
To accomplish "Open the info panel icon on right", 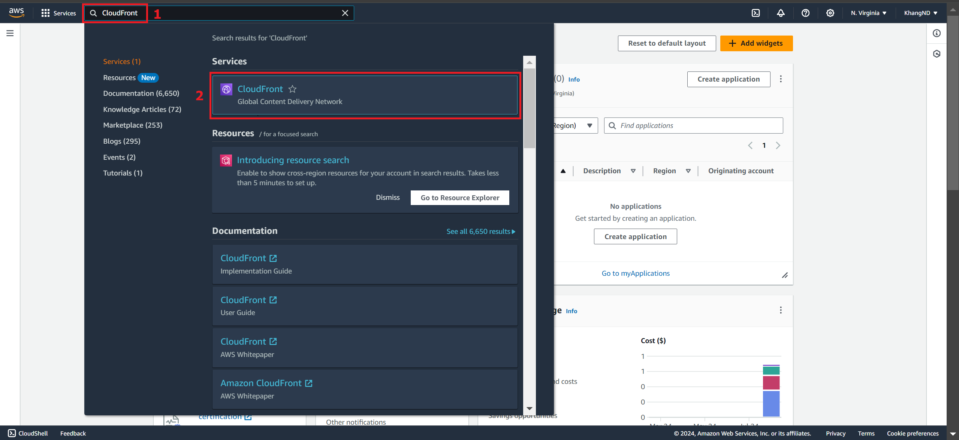I will 937,33.
